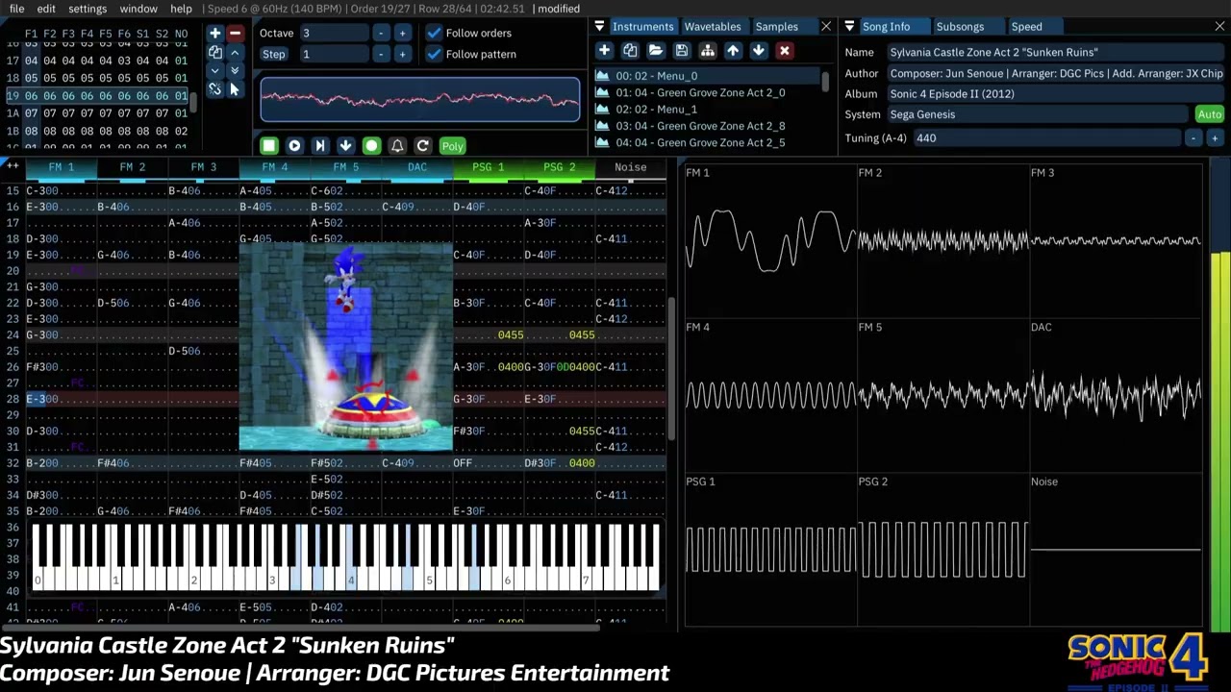Toggle the metronome bell
Screen dimensions: 1231x692
(397, 146)
